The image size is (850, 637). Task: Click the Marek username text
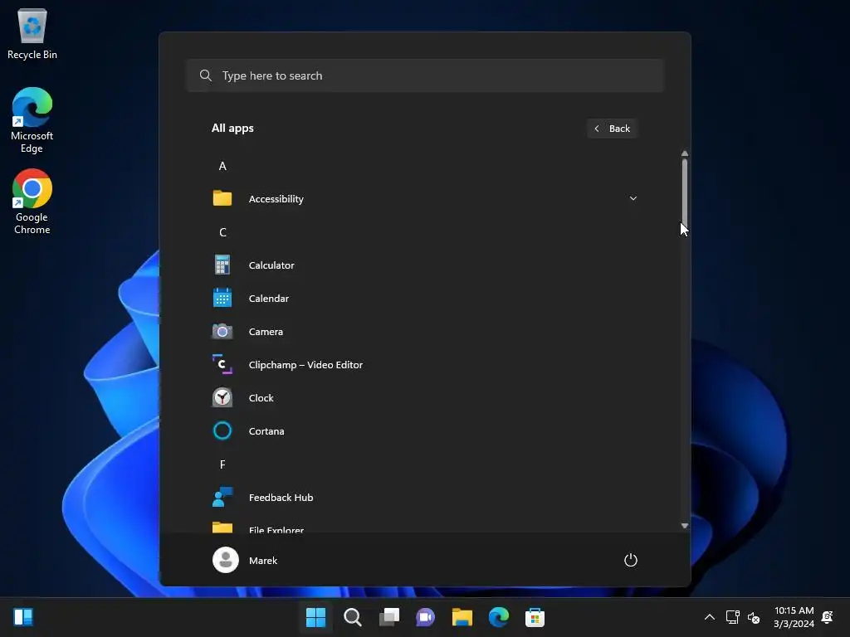263,560
